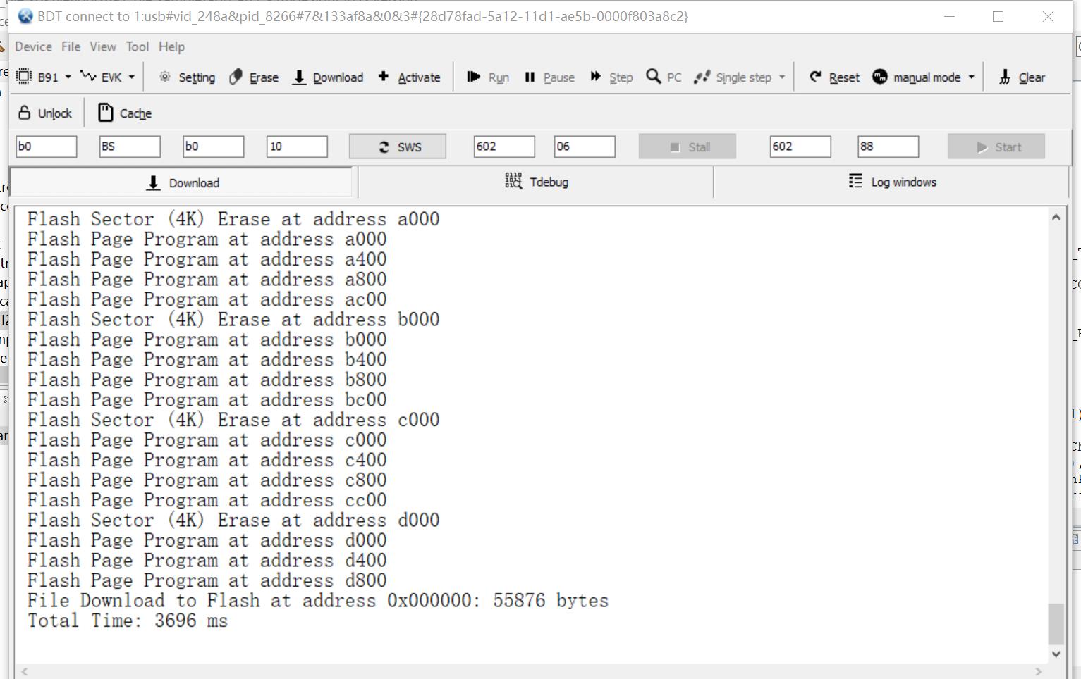The image size is (1081, 679).
Task: Focus the BS input field
Action: point(130,147)
